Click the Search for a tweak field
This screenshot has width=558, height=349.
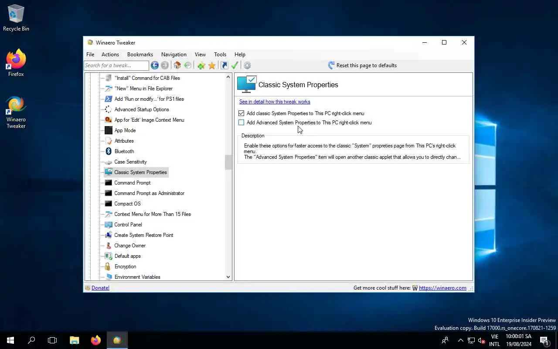116,65
